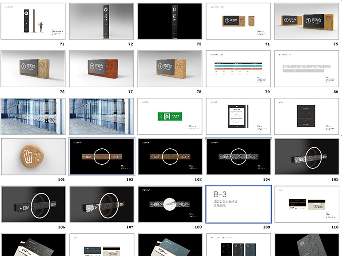Open the glass facade slide beside the exit sign slide
This screenshot has width=342, height=256.
pyautogui.click(x=101, y=116)
